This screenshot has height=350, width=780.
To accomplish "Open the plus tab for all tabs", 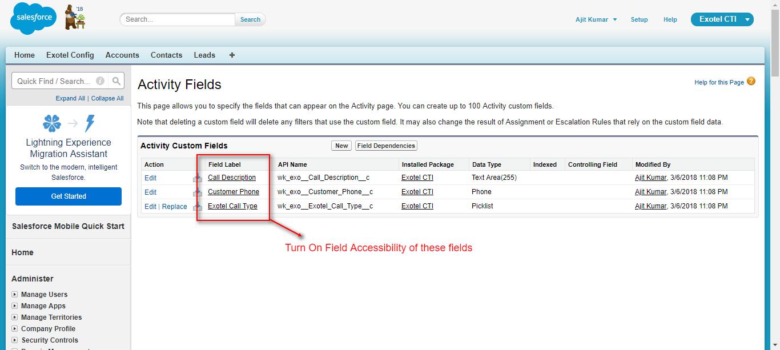I will click(x=232, y=55).
